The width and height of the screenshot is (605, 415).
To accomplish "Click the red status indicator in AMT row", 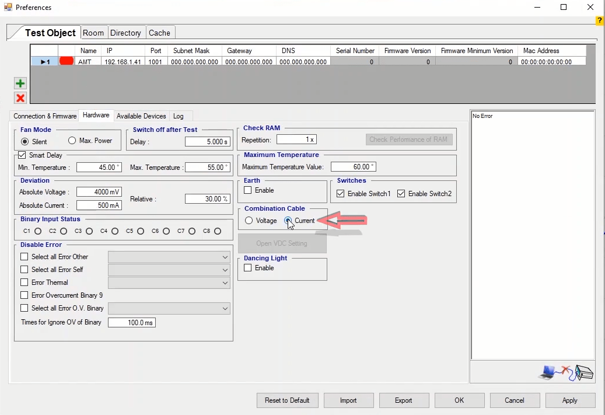I will point(66,61).
